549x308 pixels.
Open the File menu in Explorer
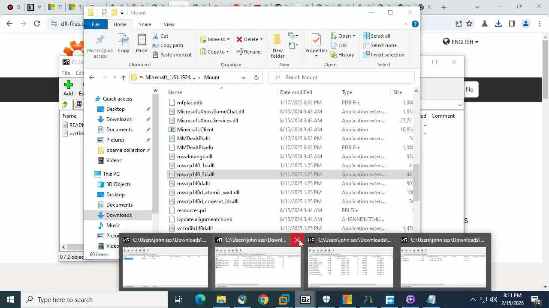point(96,24)
